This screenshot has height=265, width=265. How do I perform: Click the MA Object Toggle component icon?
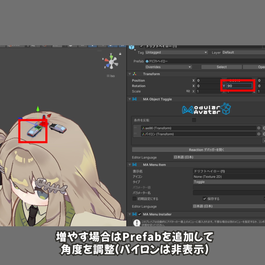135,99
